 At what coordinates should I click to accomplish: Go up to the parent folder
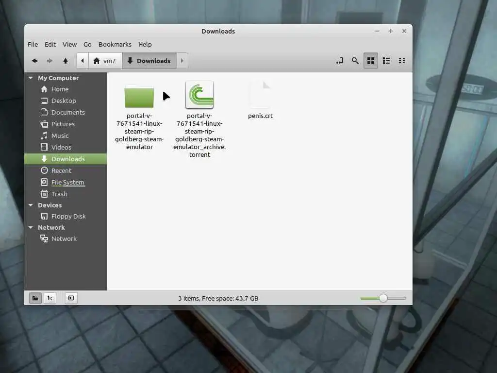tap(66, 61)
